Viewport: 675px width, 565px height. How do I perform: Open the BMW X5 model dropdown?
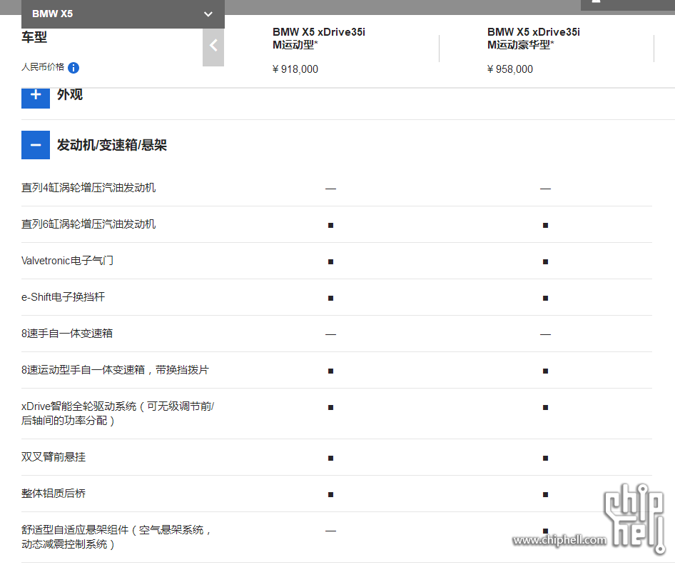(x=123, y=14)
